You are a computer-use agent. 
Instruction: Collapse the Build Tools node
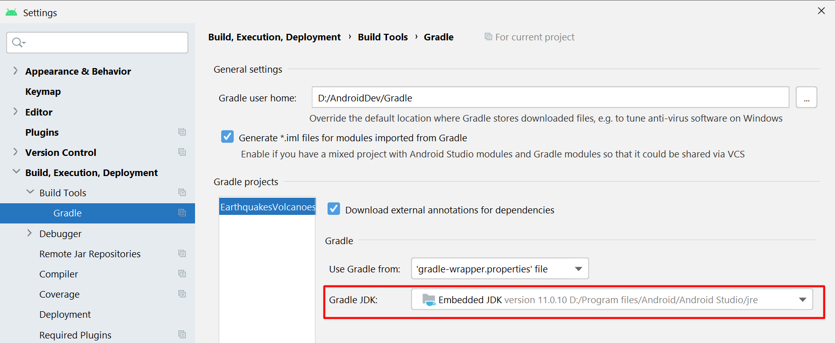30,192
